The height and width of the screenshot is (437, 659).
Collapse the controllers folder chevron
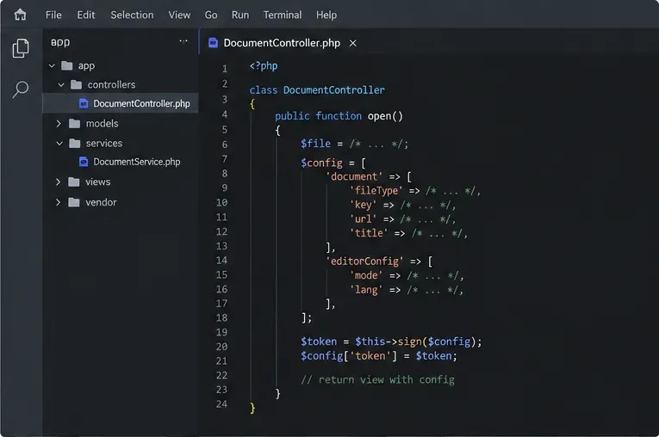pos(61,85)
